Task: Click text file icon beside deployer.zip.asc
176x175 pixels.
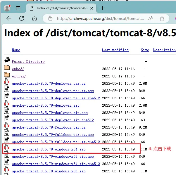Action: point(7,111)
